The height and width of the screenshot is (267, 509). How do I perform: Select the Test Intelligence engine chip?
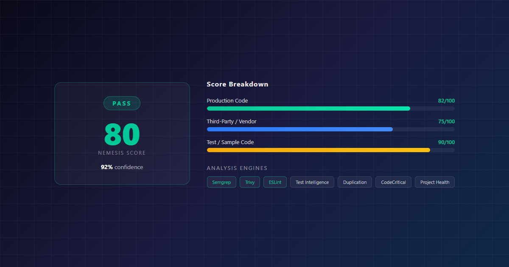(x=312, y=182)
